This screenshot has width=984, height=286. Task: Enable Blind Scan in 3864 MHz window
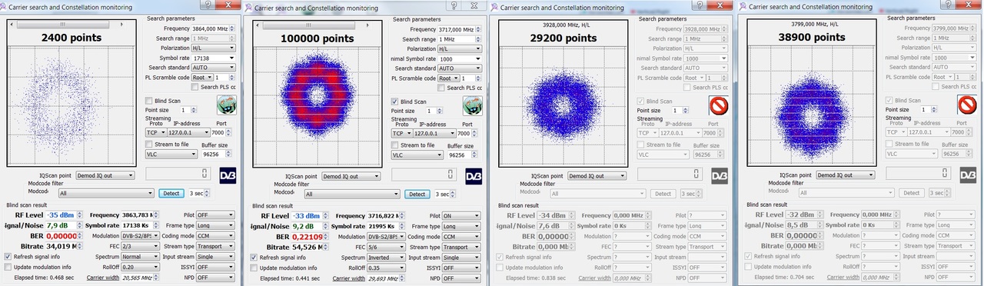[149, 101]
